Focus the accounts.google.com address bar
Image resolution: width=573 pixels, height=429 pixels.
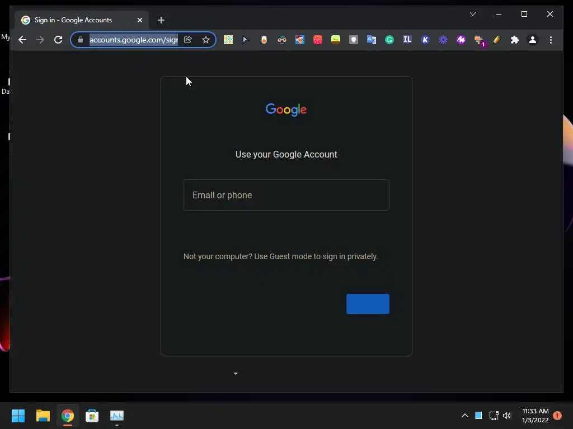coord(134,40)
